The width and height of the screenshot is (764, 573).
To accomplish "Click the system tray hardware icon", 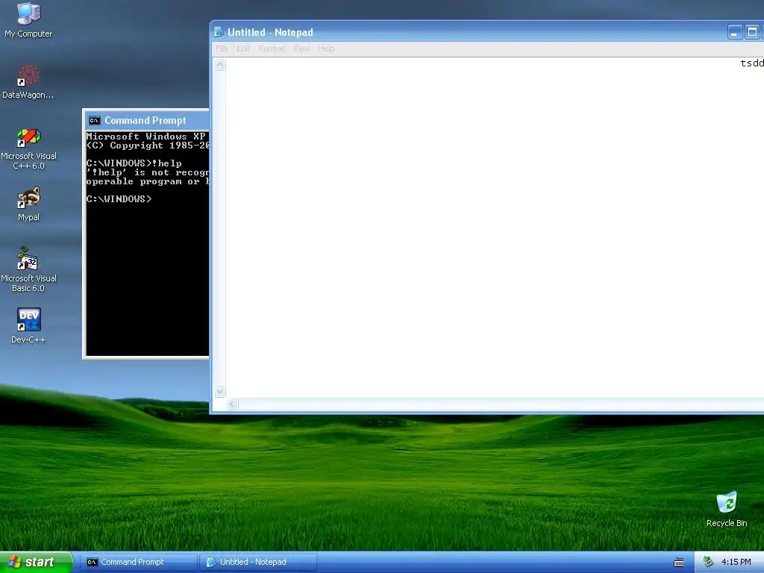I will coord(709,562).
